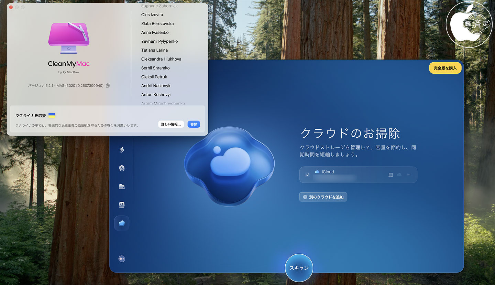
Task: Click the large cloud illustration
Action: [229, 166]
